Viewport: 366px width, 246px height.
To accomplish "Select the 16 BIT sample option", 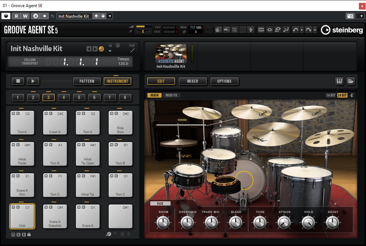I will click(x=330, y=95).
